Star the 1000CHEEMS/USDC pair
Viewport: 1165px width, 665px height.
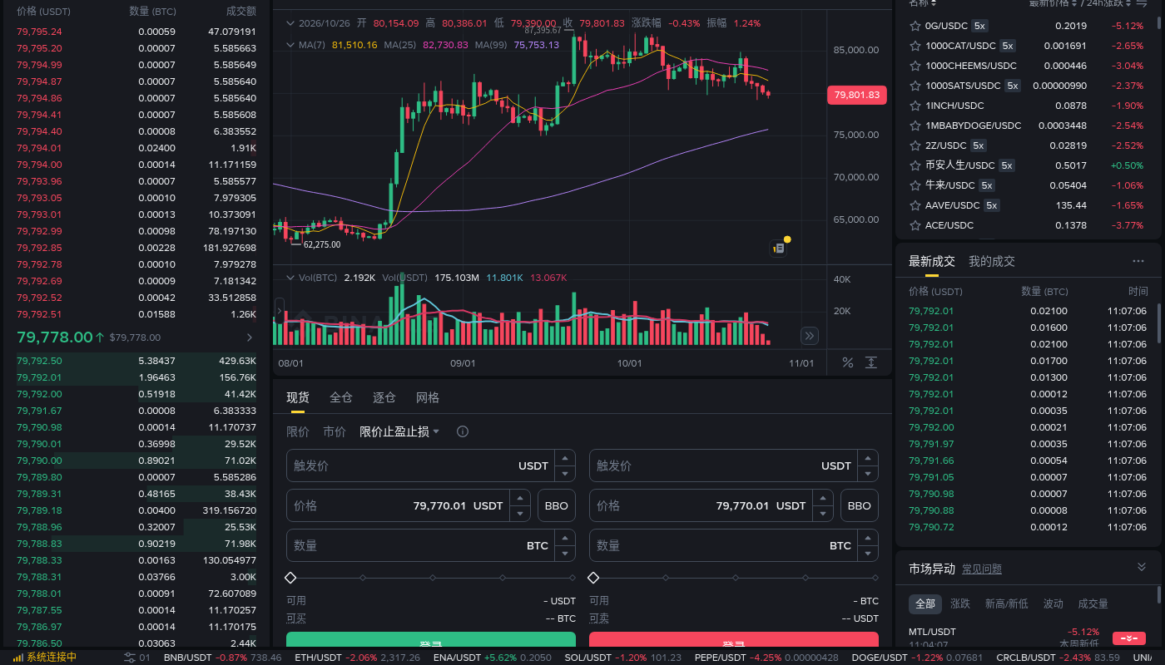point(915,66)
